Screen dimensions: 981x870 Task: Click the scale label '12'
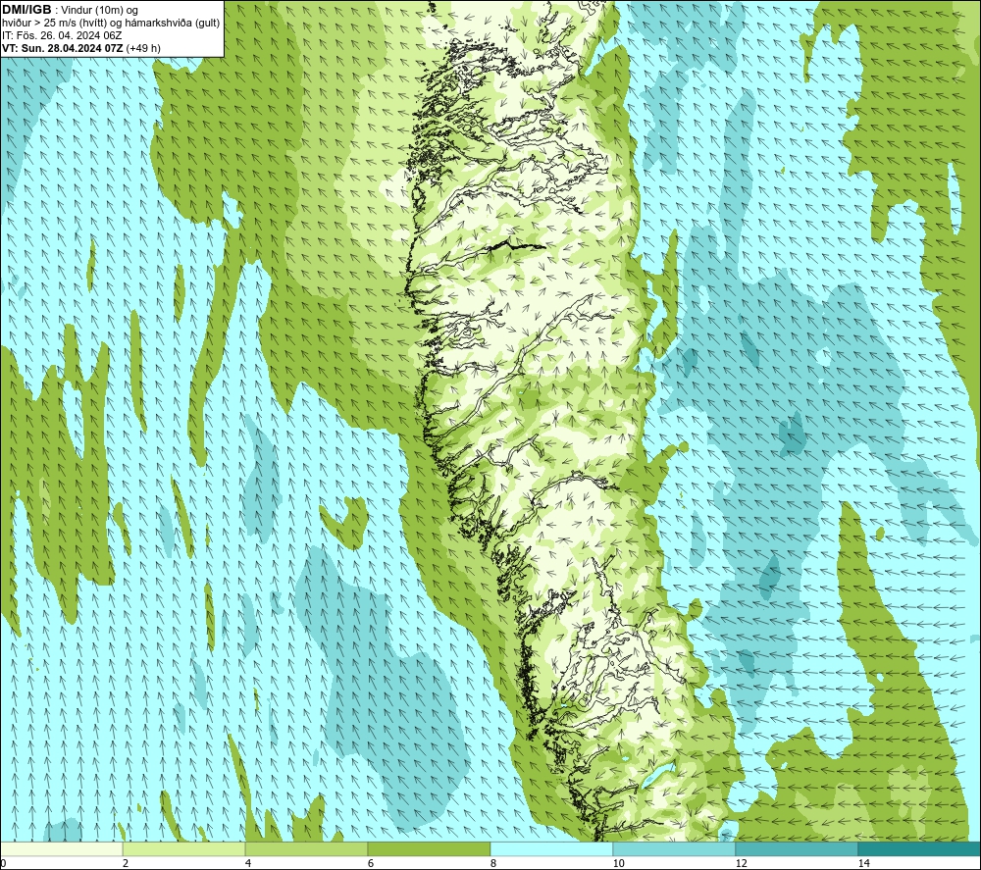click(741, 864)
